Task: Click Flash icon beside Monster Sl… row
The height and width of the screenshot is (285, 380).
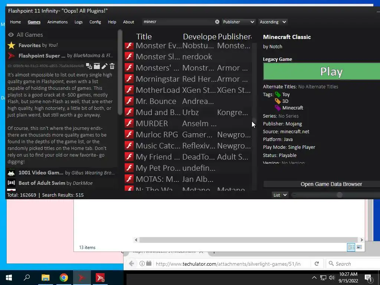Action: coord(129,57)
